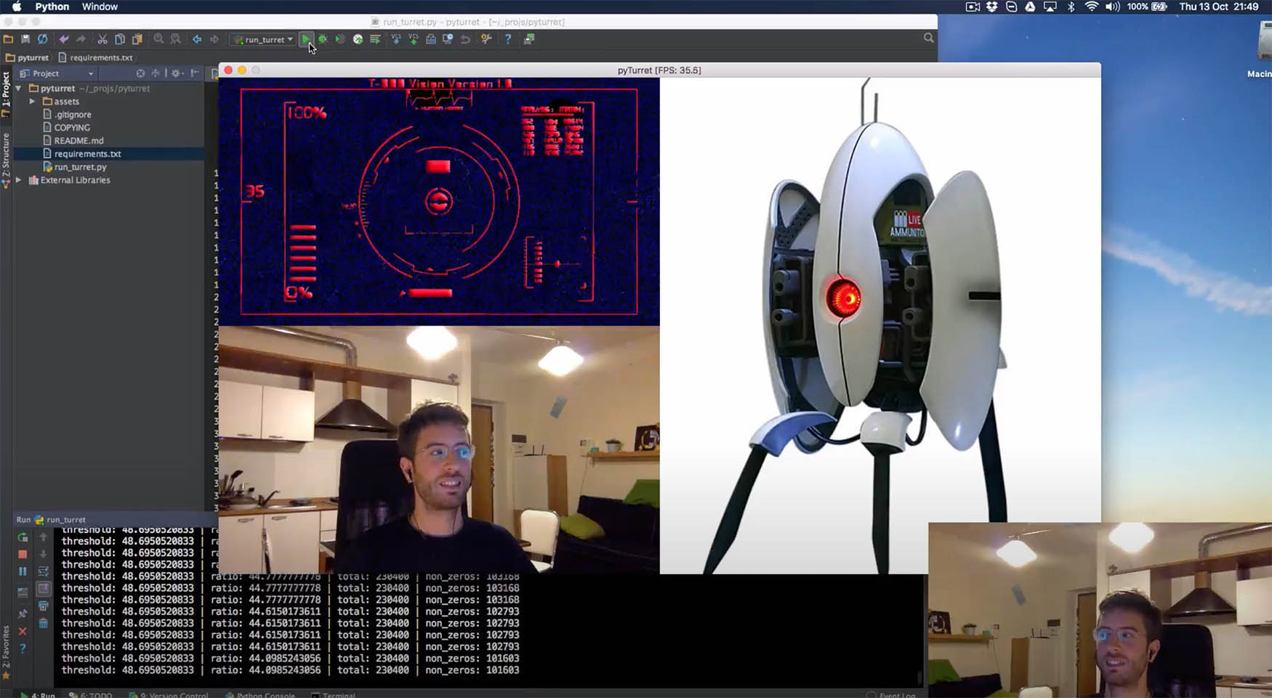Click Collapse All in Project panel

click(156, 73)
